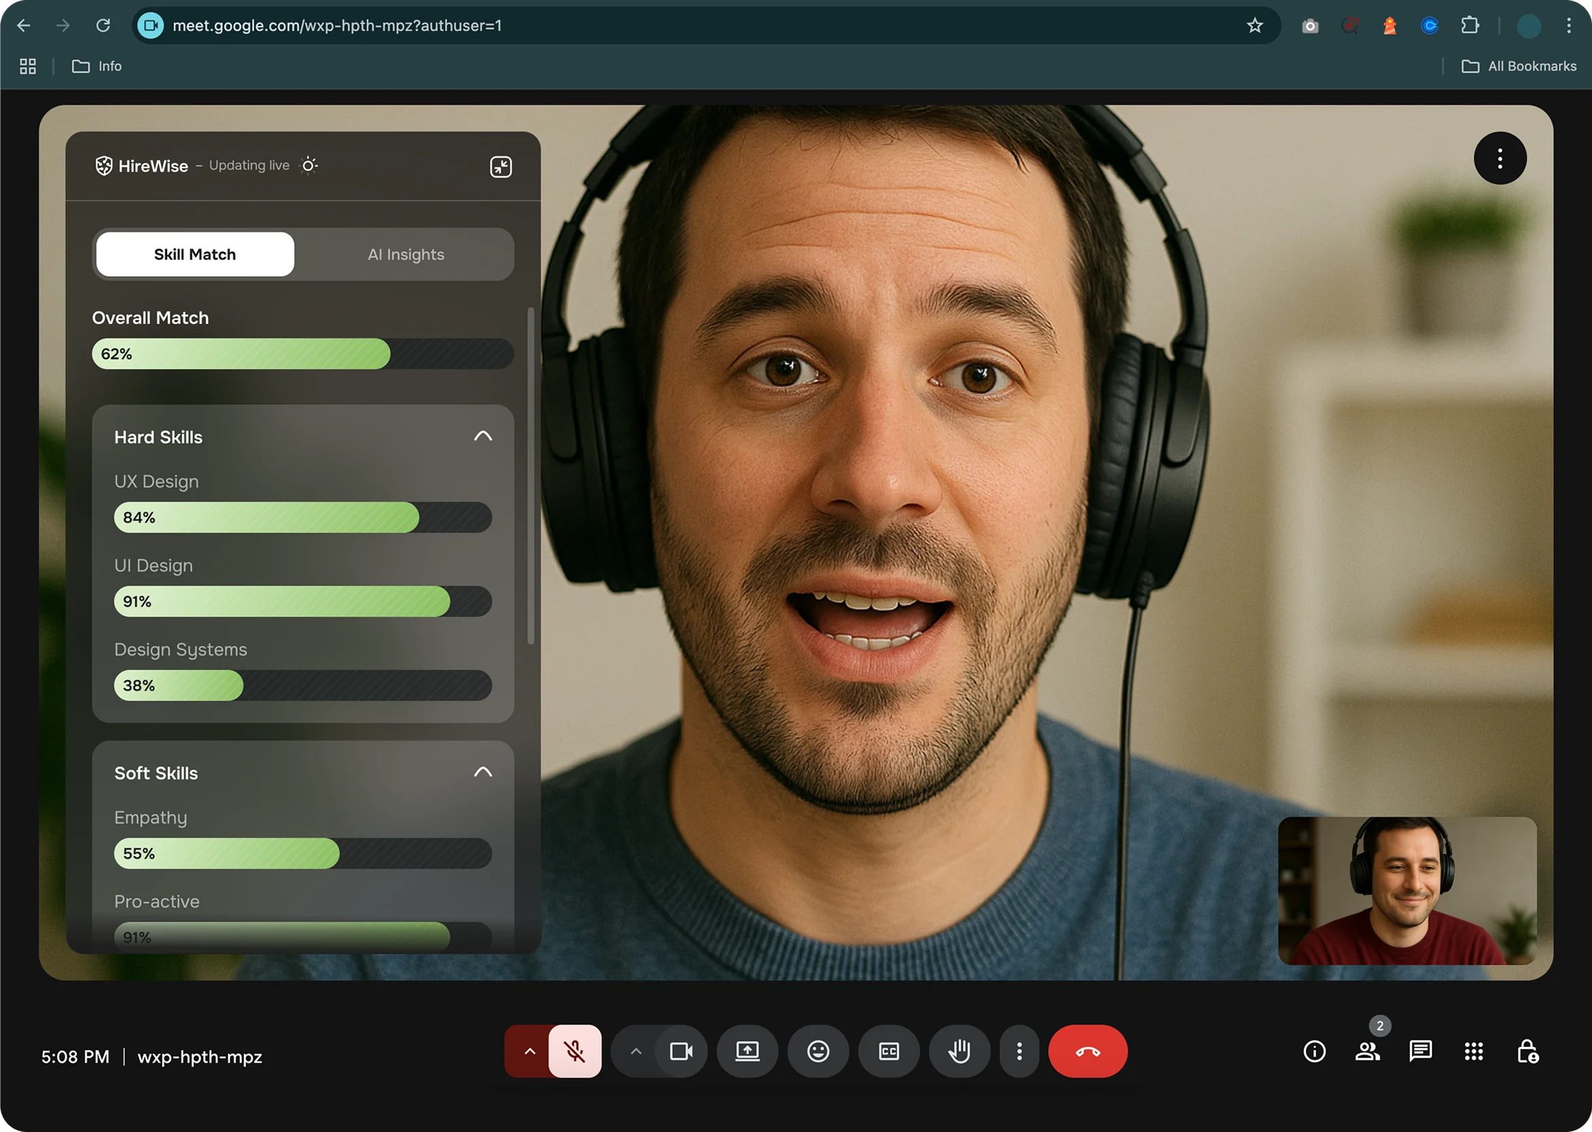Unmute the microphone
Screen dimensions: 1592x1132
(x=574, y=1051)
